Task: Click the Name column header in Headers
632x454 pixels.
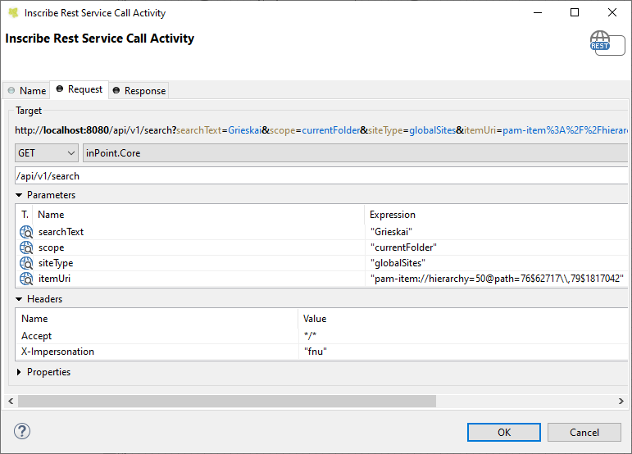Action: [157, 319]
